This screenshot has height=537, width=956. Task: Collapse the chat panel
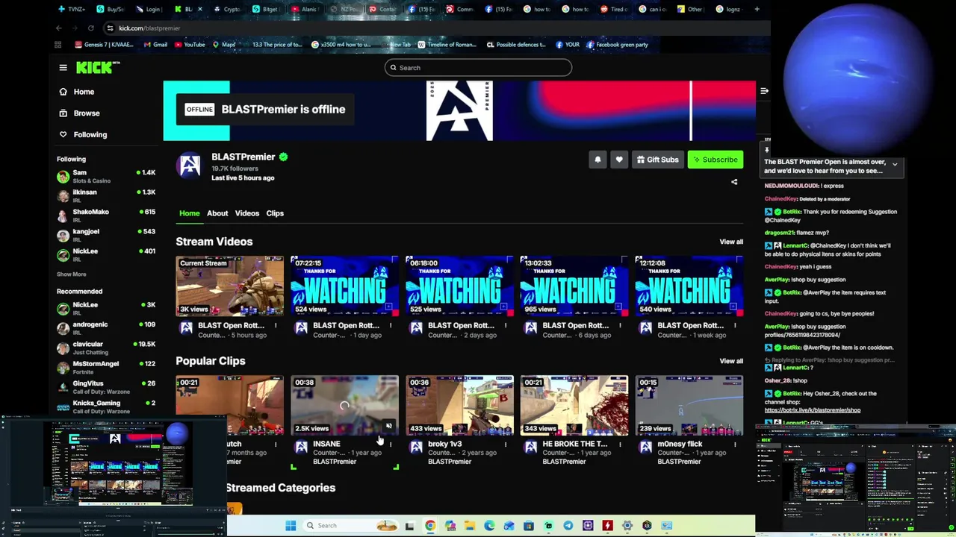764,91
